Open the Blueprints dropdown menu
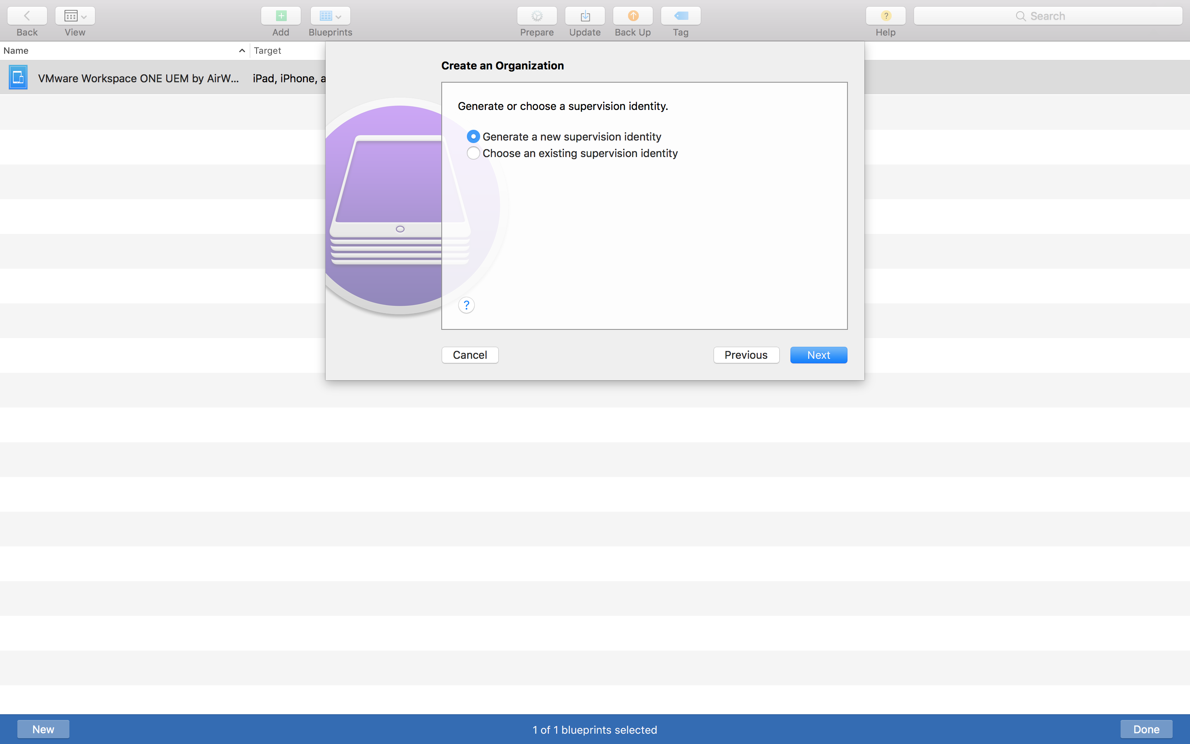 [x=331, y=16]
